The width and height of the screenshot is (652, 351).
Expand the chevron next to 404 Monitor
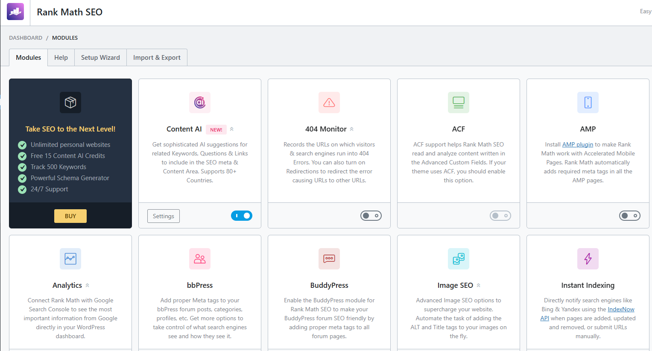pos(352,129)
